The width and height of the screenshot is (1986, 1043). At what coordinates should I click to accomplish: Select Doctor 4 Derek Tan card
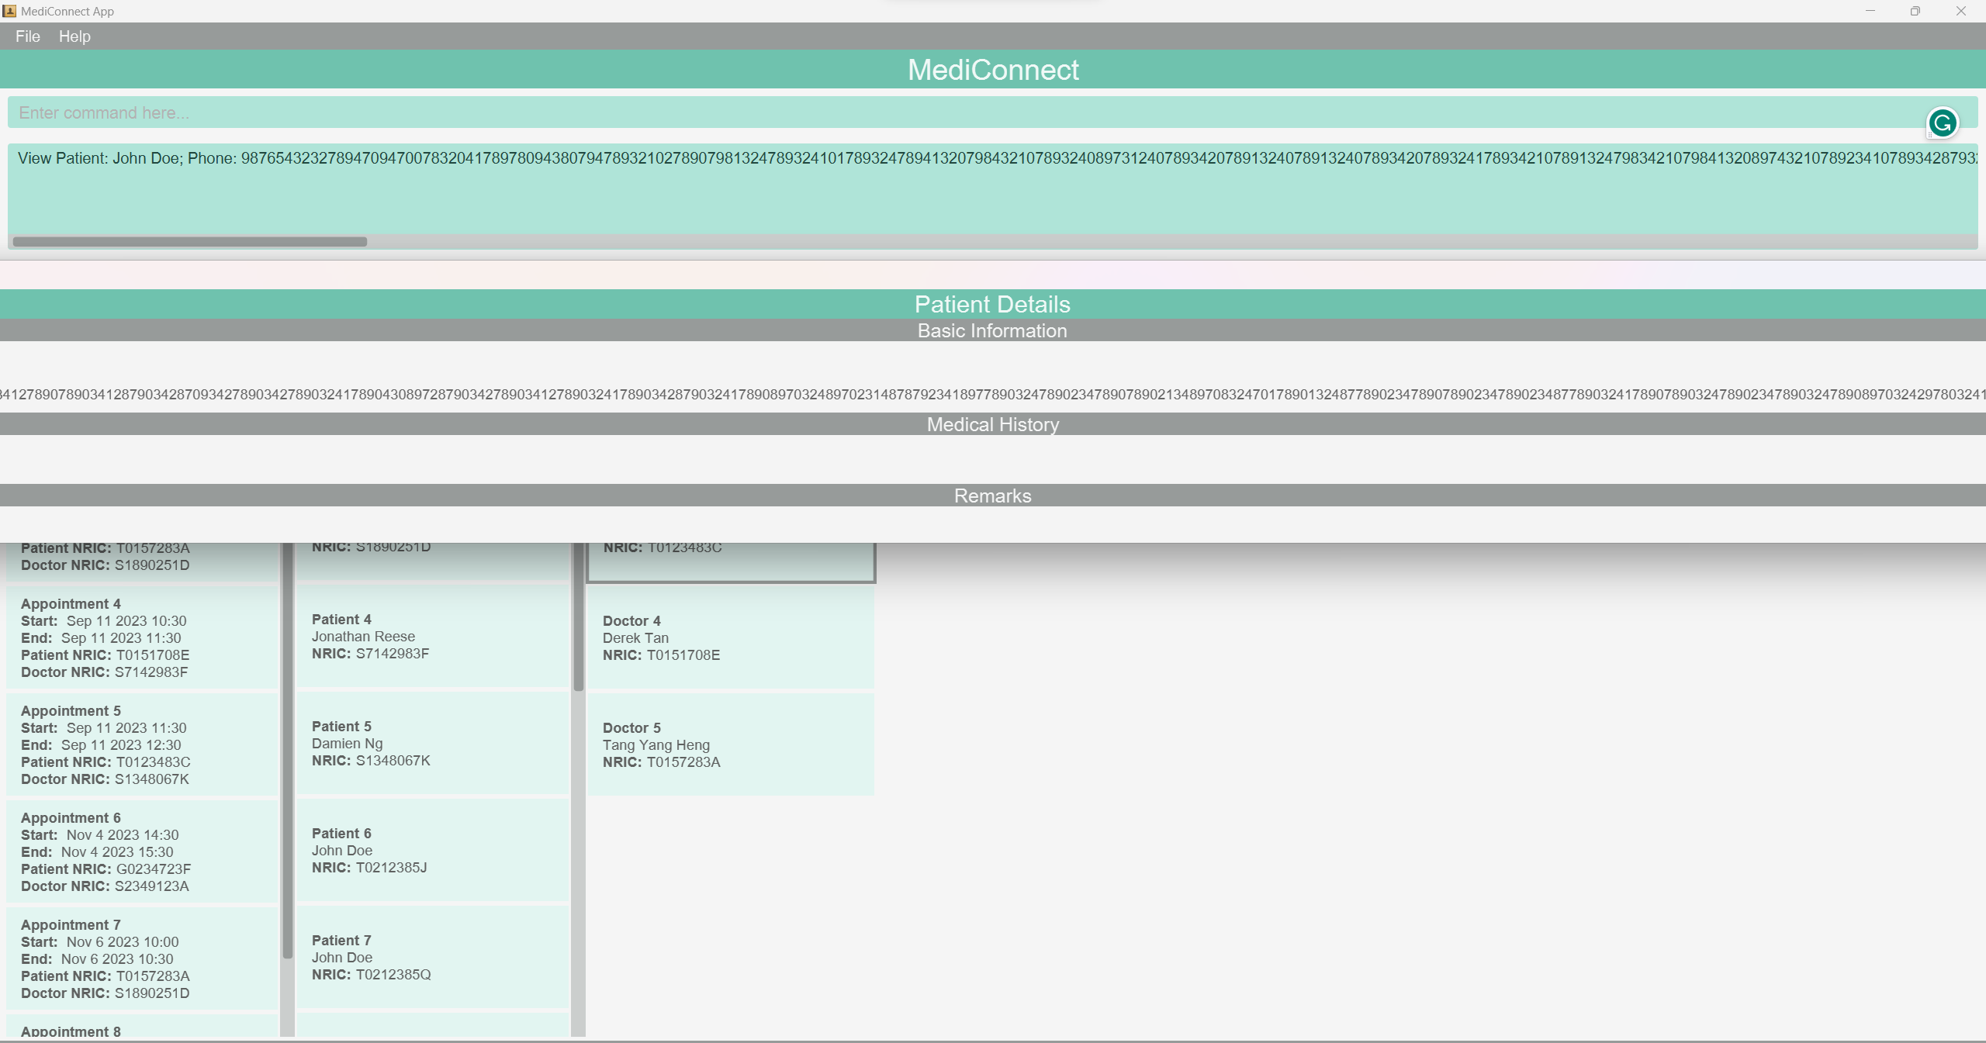tap(730, 637)
